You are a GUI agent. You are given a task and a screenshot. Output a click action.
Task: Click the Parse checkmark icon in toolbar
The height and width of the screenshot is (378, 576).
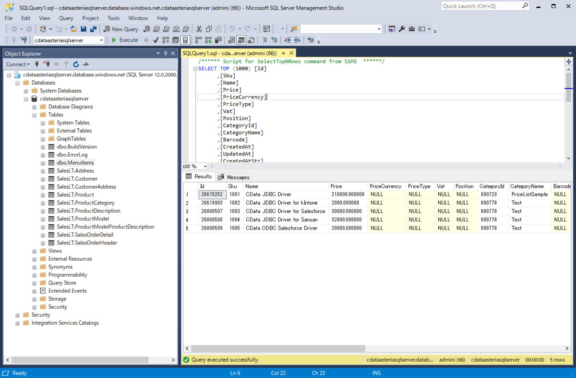tap(156, 40)
